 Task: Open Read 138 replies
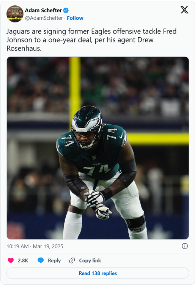click(98, 273)
